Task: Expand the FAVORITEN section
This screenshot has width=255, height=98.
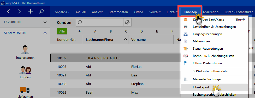Action: coord(45,22)
